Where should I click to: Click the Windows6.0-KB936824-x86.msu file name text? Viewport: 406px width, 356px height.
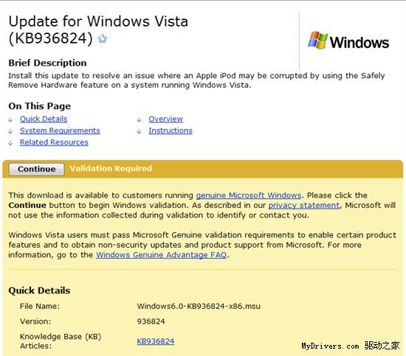tap(199, 307)
